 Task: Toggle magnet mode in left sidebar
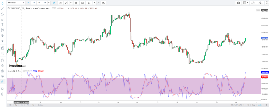point(2,60)
